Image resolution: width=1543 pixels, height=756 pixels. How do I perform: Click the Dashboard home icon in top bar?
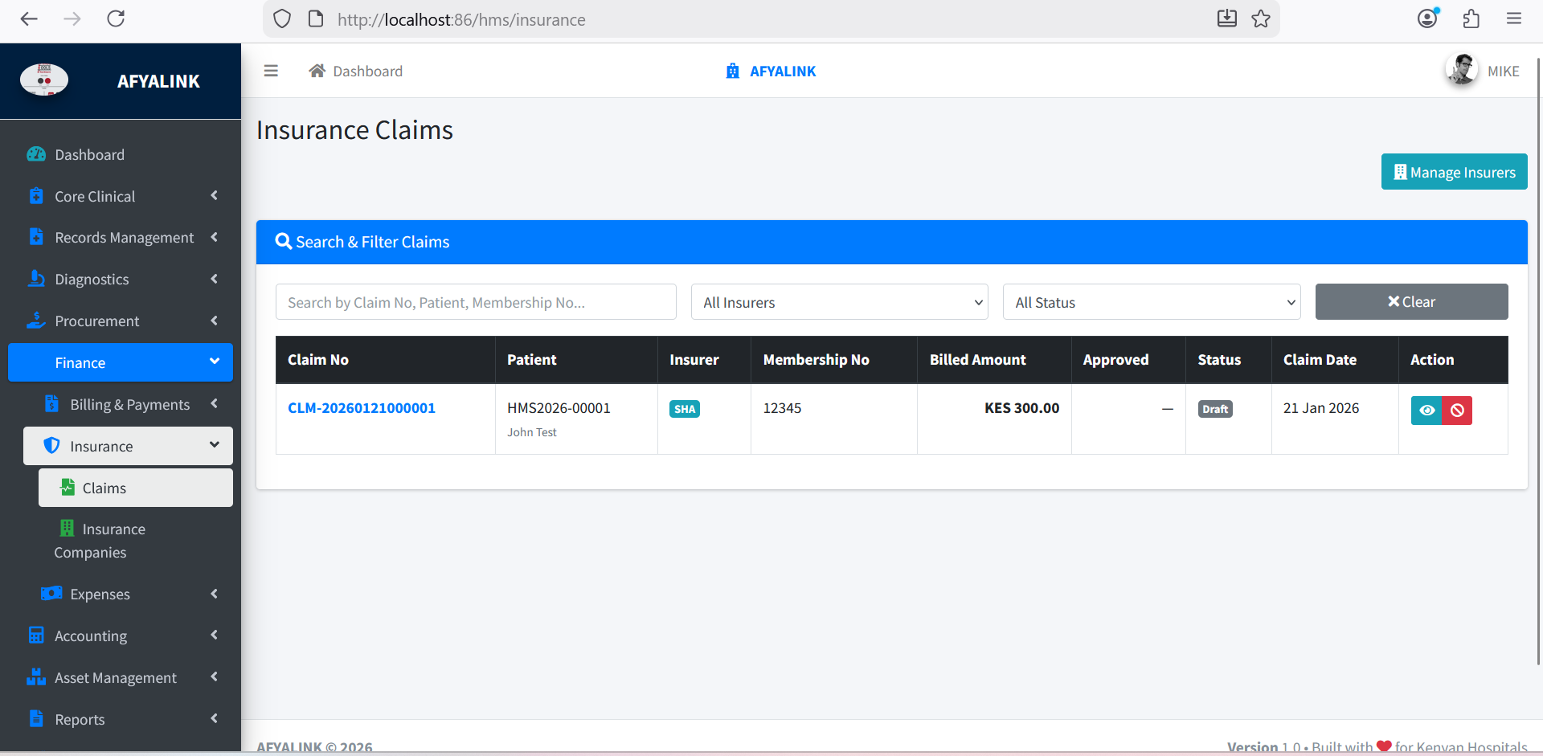coord(317,71)
